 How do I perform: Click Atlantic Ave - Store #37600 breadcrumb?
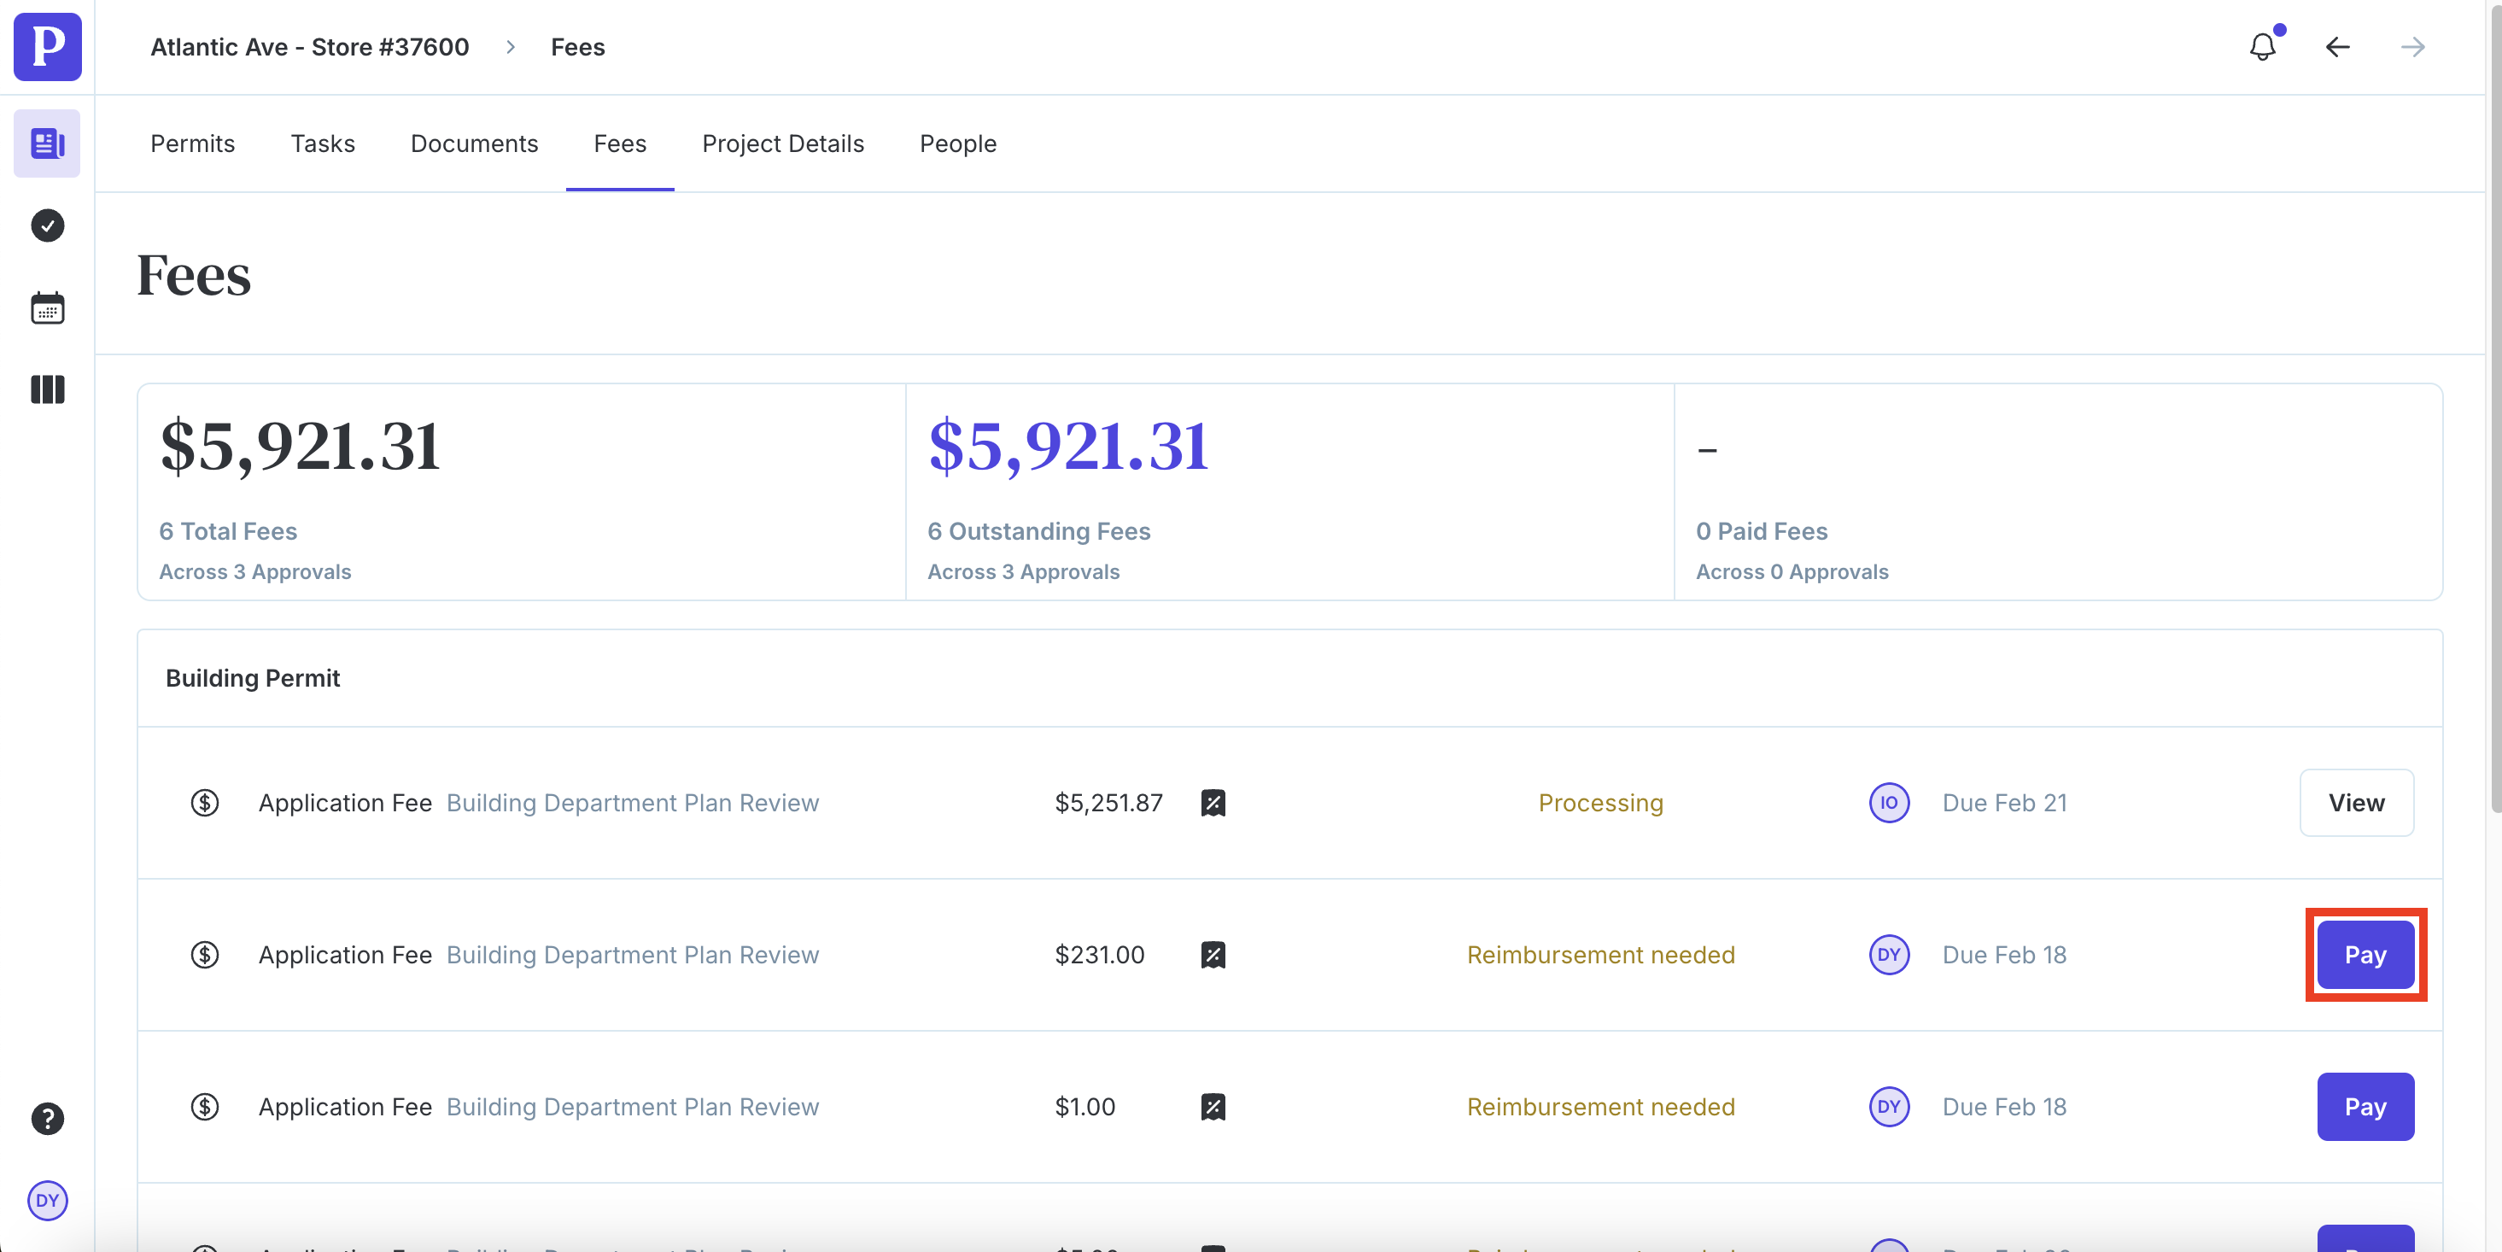[x=309, y=47]
